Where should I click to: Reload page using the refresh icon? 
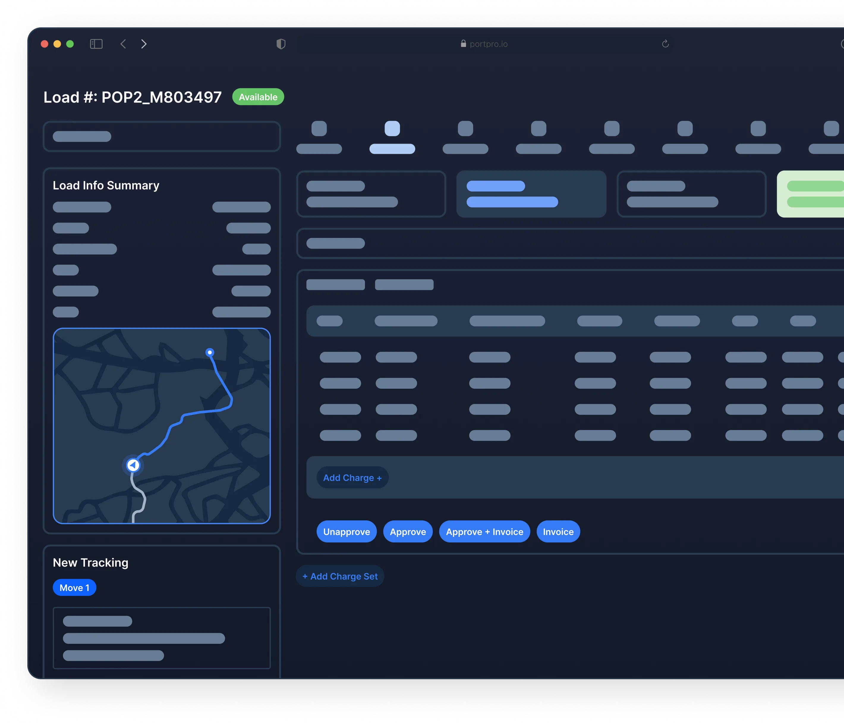coord(665,44)
